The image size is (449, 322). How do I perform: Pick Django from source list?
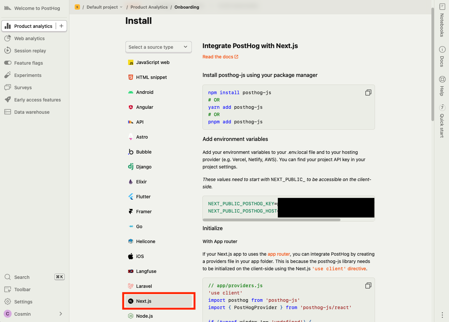tap(159, 167)
